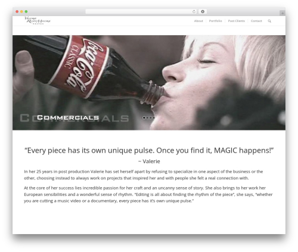This screenshot has width=298, height=252.
Task: Open the Past Clients menu link
Action: tap(237, 21)
